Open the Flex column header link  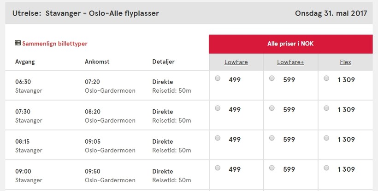coord(345,62)
